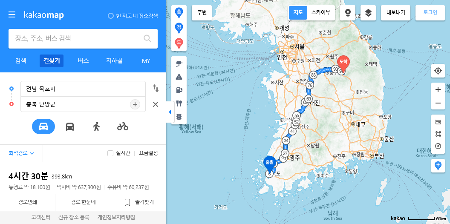The width and height of the screenshot is (450, 224).
Task: Center map on my current location
Action: 438,71
